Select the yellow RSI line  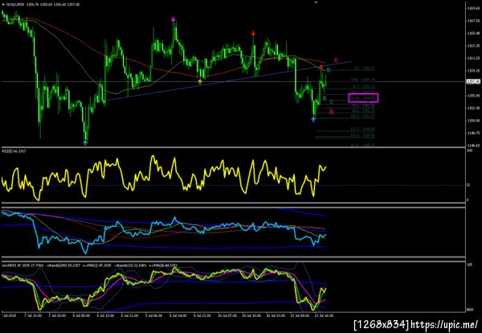[164, 178]
